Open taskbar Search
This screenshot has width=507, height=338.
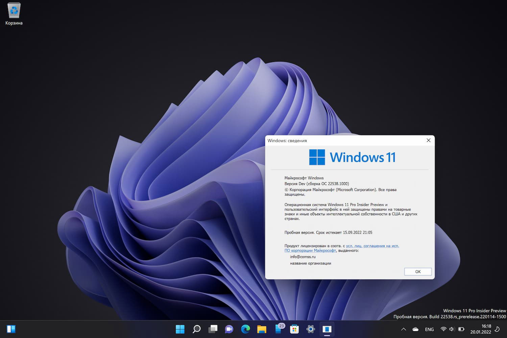click(x=196, y=329)
